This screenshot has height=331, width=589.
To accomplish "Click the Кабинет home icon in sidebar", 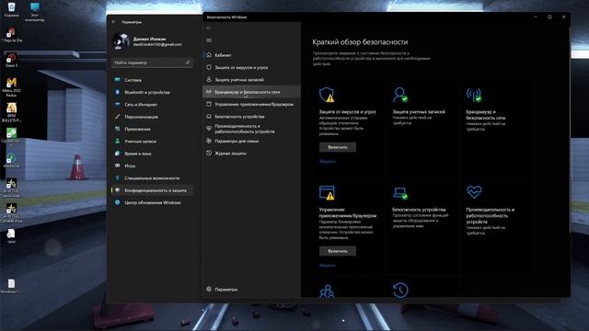I will click(209, 55).
